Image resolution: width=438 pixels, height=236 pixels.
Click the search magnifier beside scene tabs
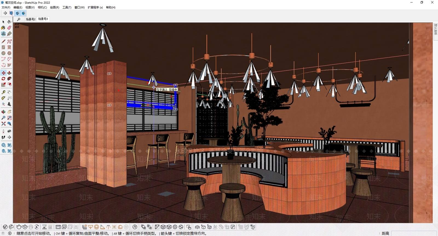coord(19,19)
